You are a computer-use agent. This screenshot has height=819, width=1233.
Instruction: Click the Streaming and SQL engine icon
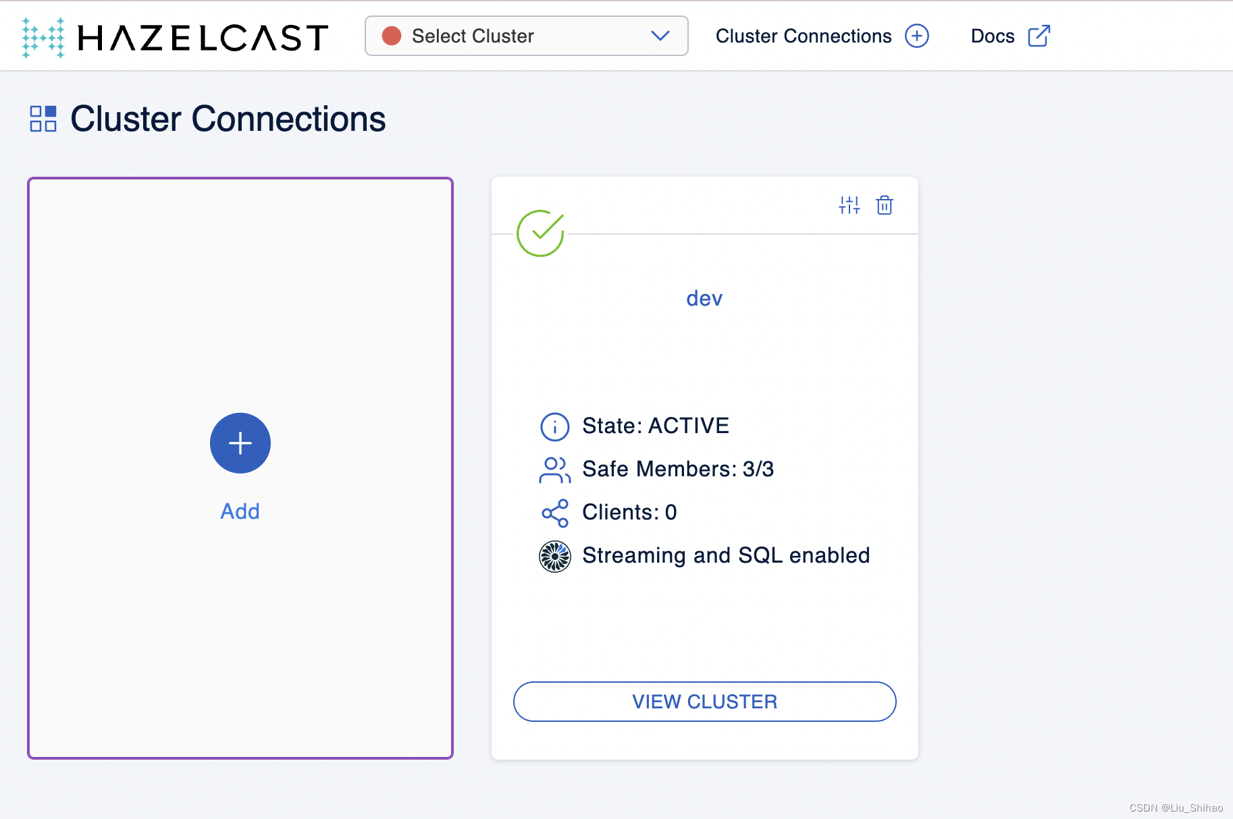pyautogui.click(x=555, y=557)
